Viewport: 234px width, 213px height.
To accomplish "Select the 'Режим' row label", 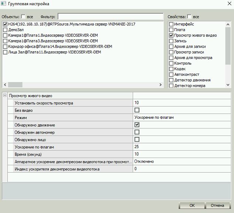I will click(21, 118).
